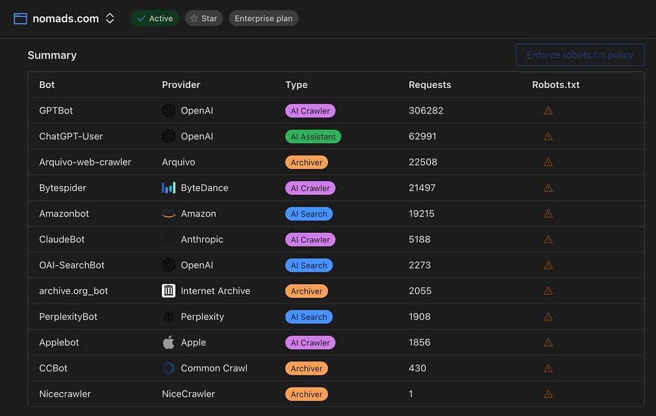Click the ByteDance logo icon
Image resolution: width=656 pixels, height=416 pixels.
point(169,188)
